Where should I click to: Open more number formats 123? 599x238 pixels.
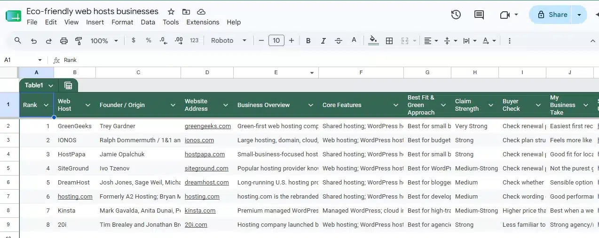(x=194, y=41)
